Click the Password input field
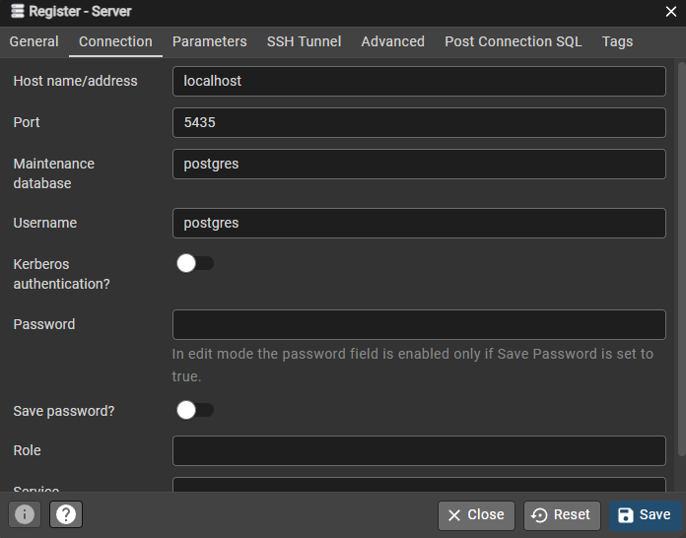686x538 pixels. click(x=419, y=324)
